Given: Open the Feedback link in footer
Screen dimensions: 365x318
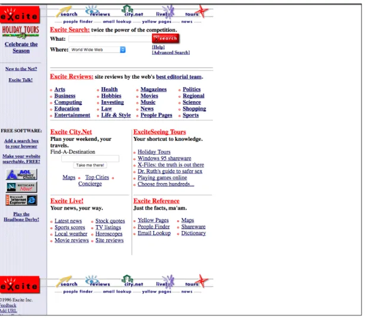Looking at the screenshot, I should click(x=8, y=305).
